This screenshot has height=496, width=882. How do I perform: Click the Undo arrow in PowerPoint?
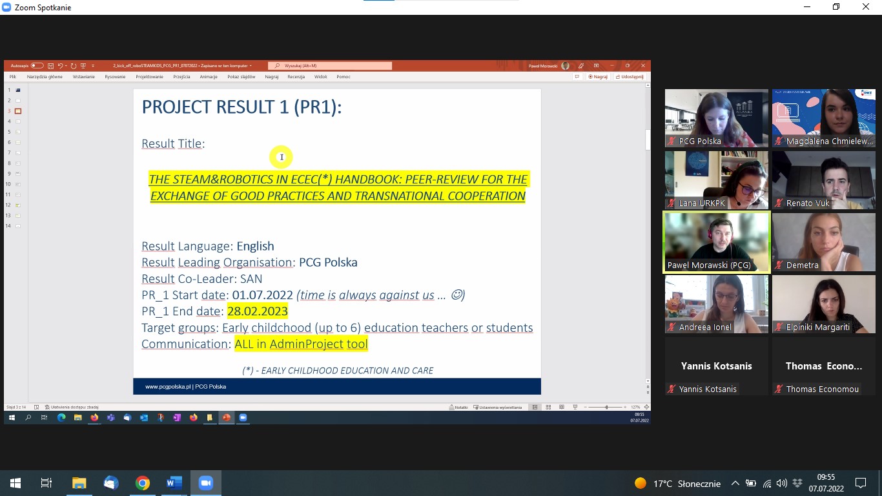pyautogui.click(x=60, y=66)
